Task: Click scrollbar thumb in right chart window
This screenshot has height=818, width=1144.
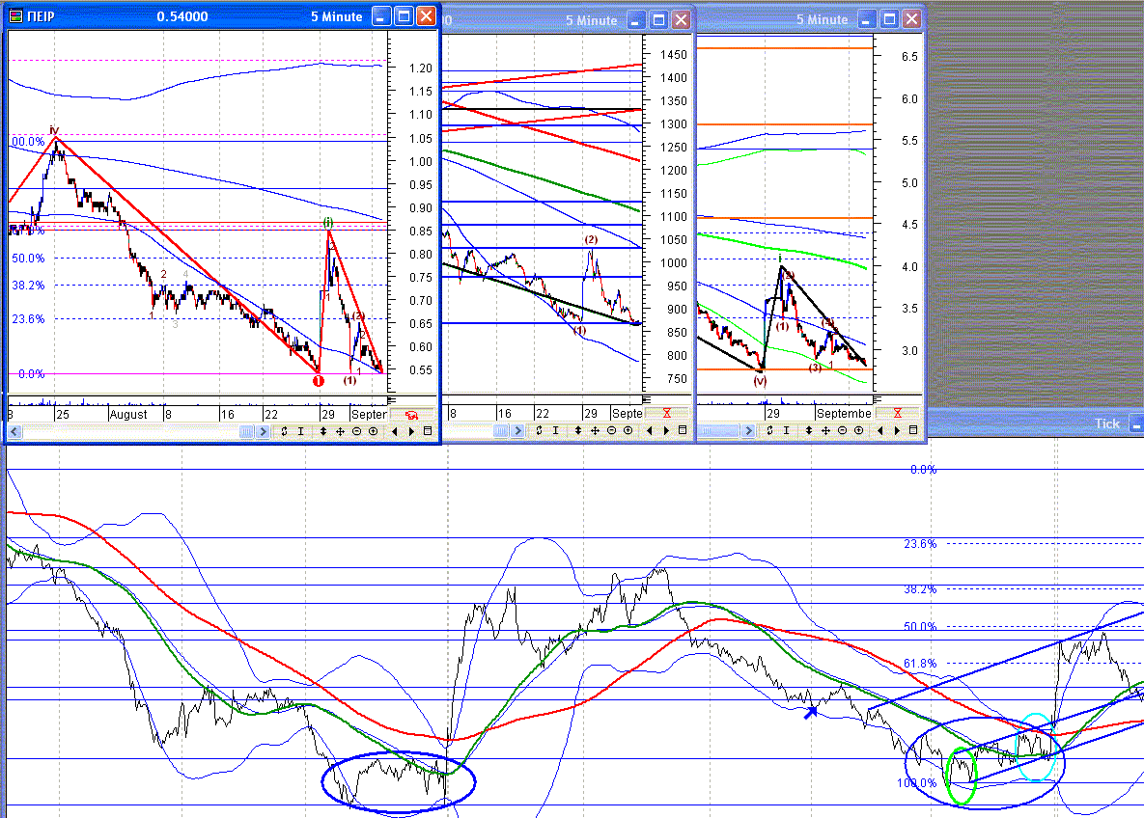Action: 718,431
